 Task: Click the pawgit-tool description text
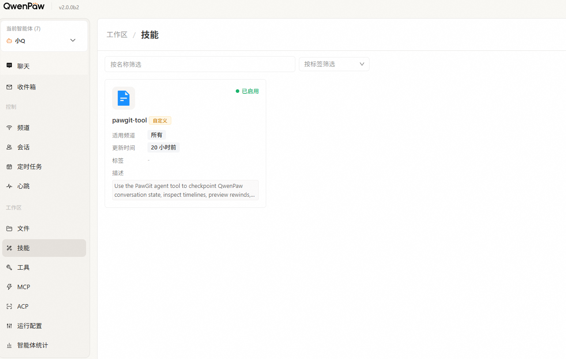point(185,190)
